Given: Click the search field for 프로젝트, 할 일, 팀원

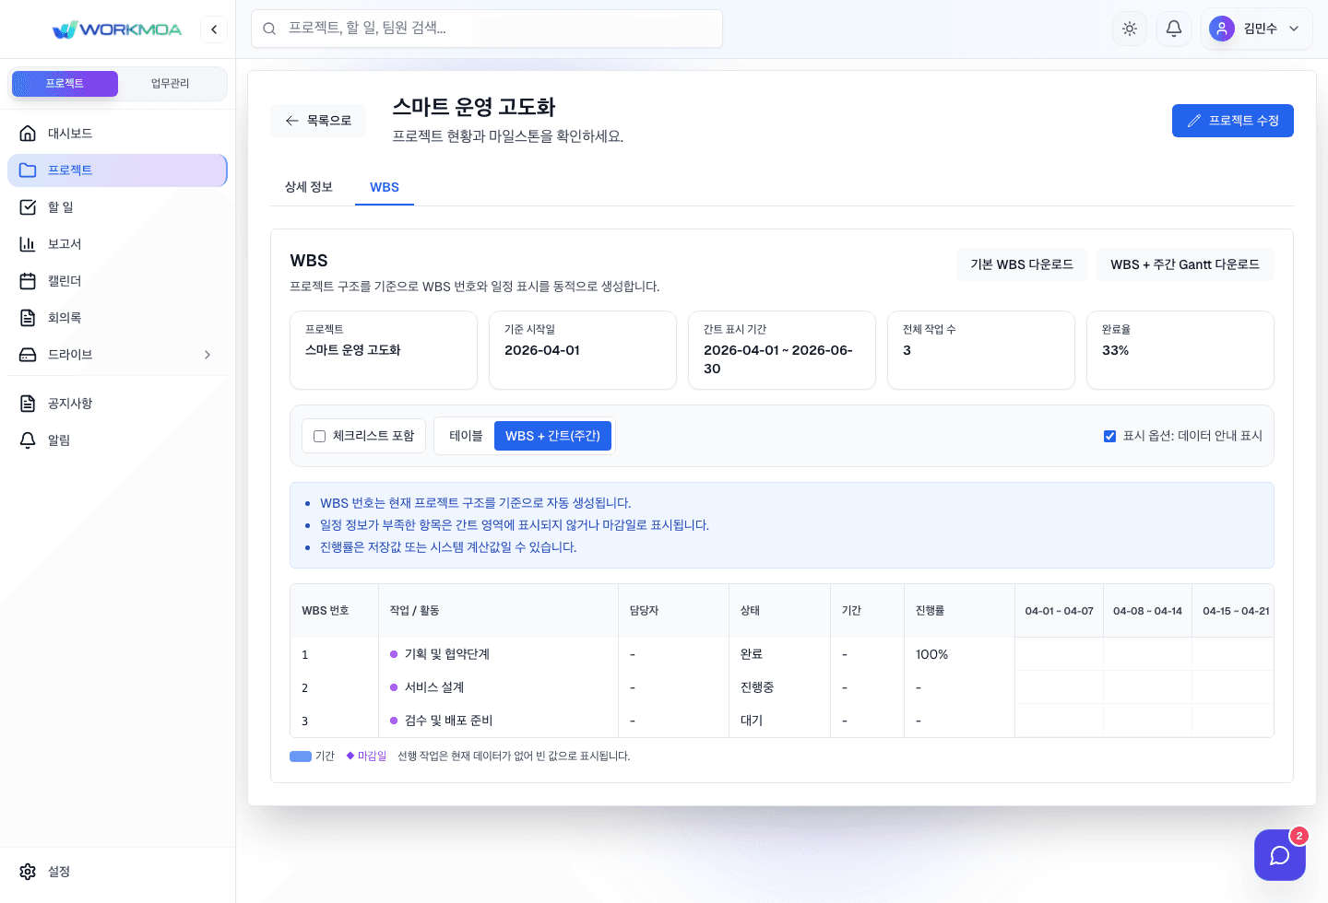Looking at the screenshot, I should coord(487,29).
